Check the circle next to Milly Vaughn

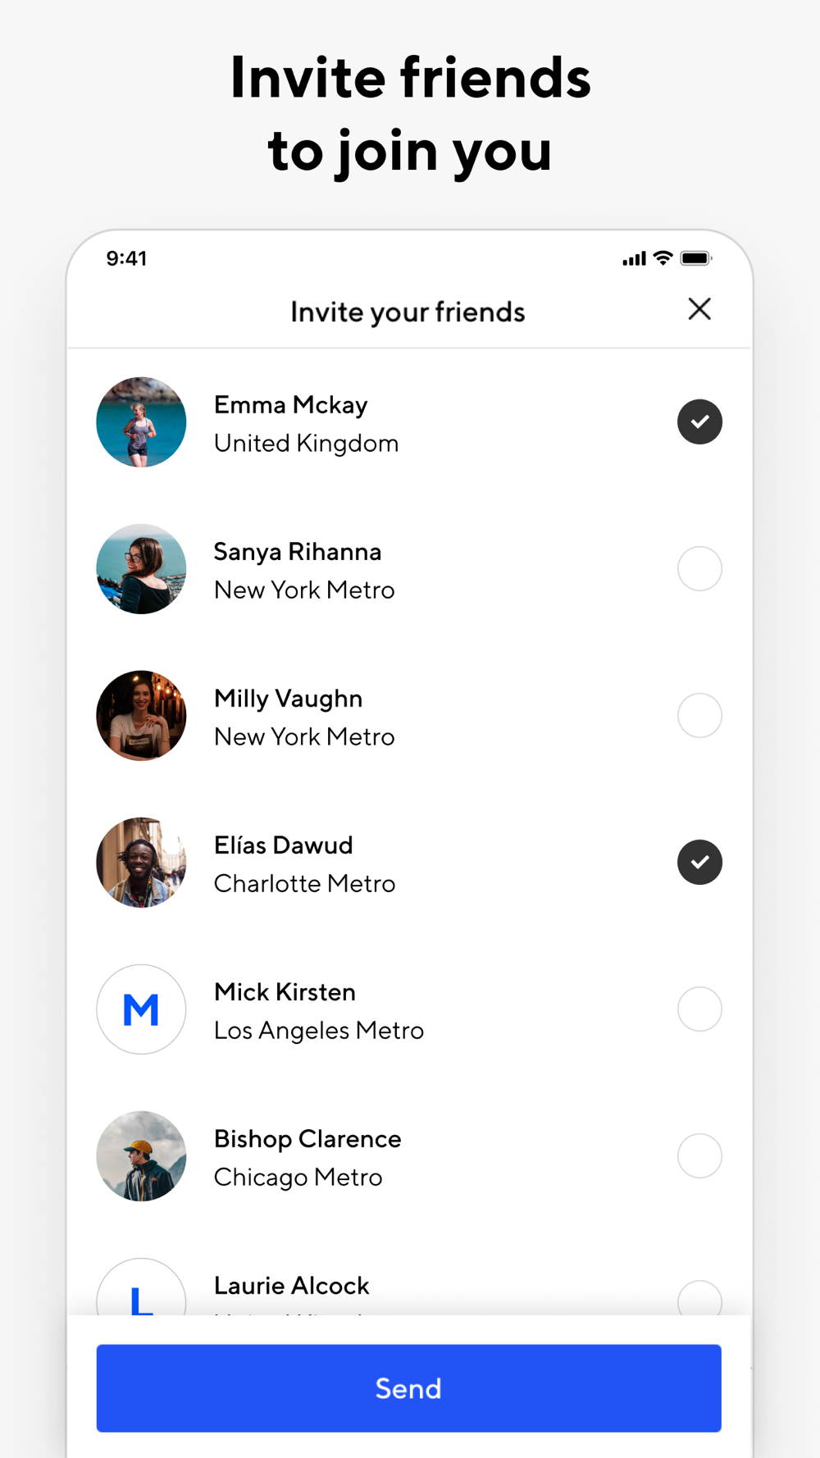click(699, 715)
